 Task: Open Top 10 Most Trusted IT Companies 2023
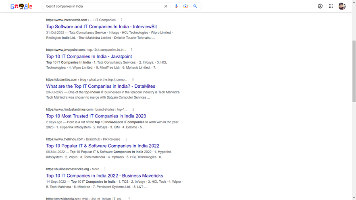96,116
